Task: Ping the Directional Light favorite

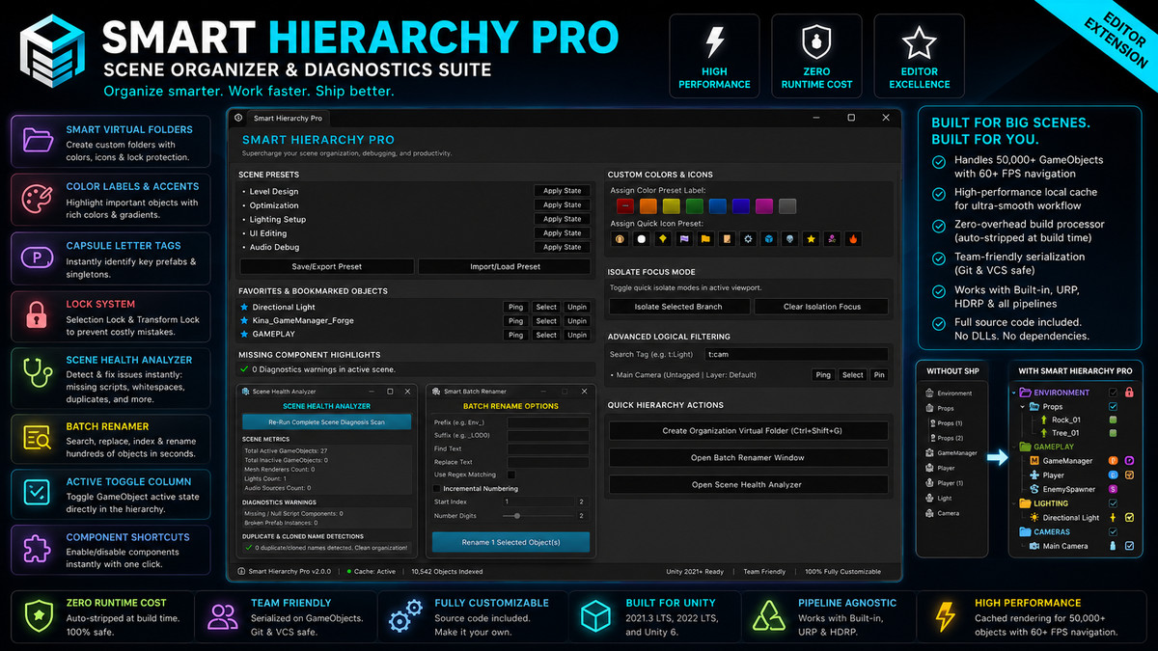Action: pyautogui.click(x=516, y=307)
